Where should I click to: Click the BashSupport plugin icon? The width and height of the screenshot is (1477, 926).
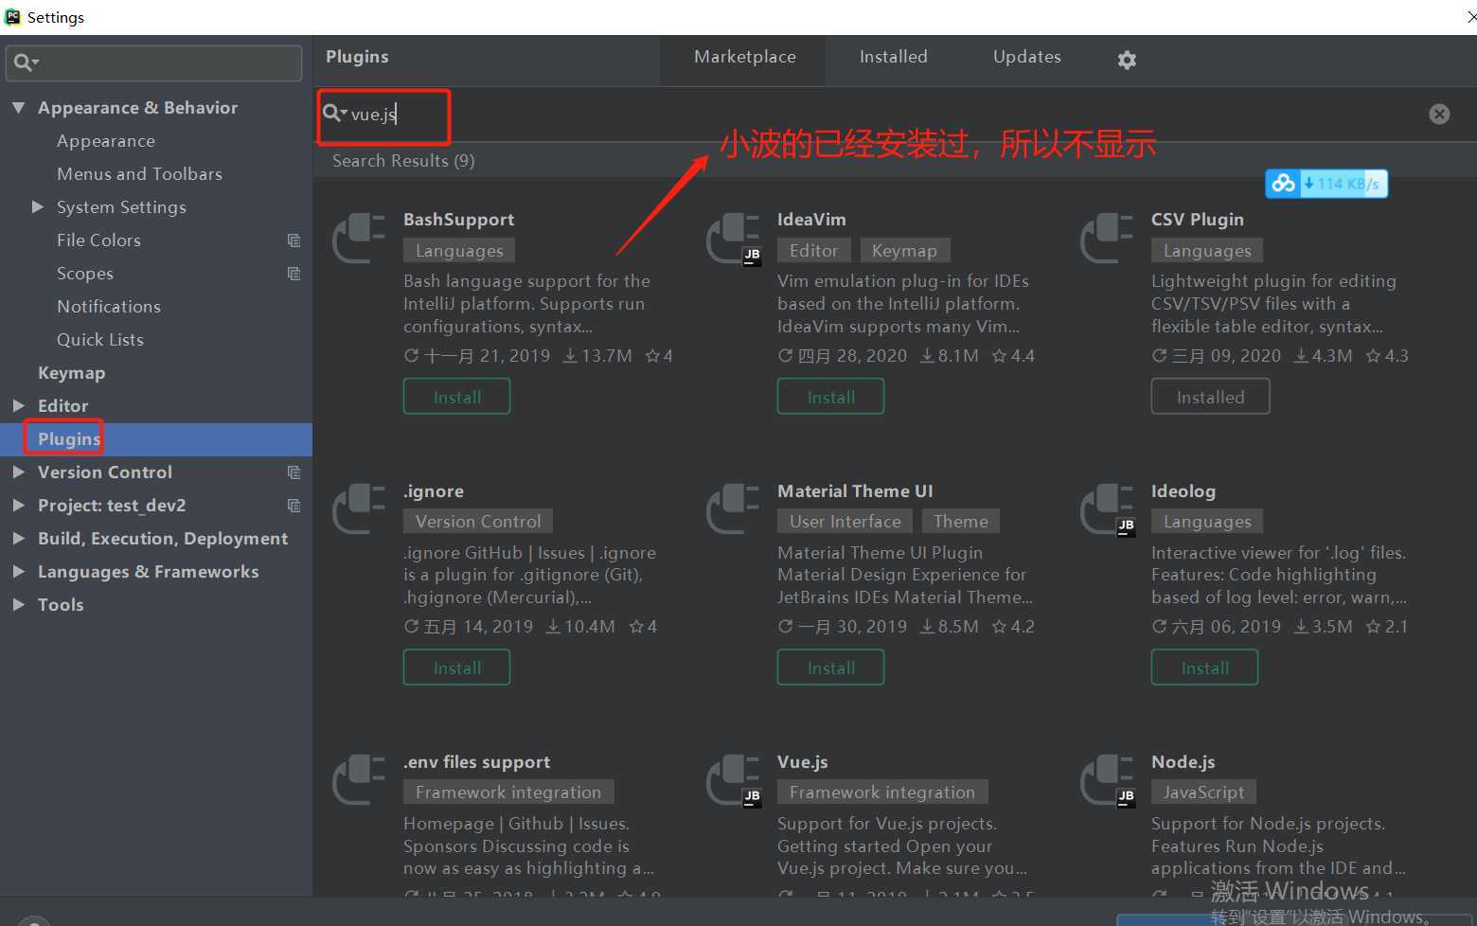pyautogui.click(x=359, y=238)
